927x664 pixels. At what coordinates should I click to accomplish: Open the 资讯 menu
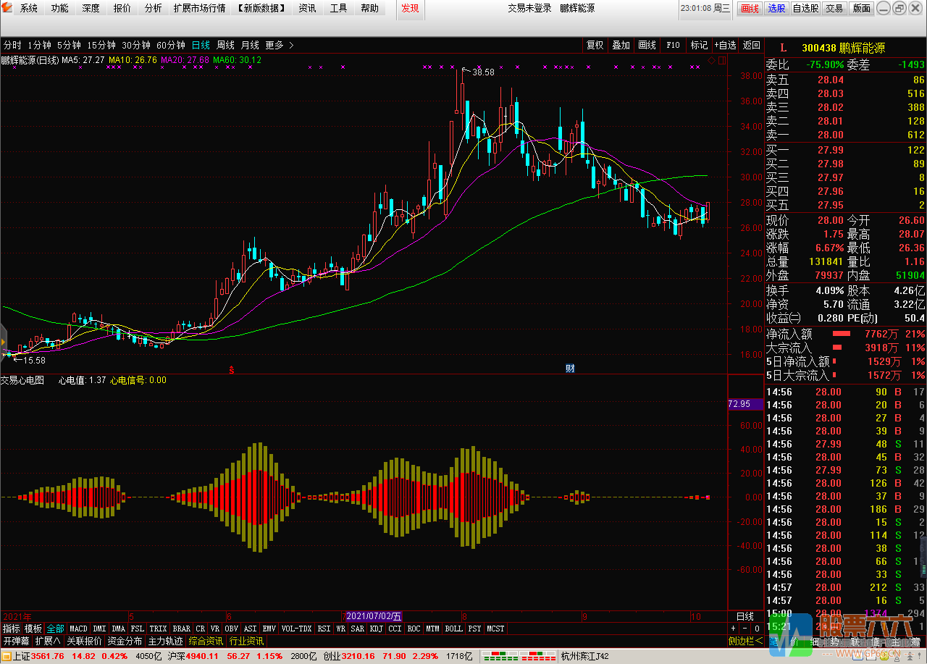click(307, 8)
